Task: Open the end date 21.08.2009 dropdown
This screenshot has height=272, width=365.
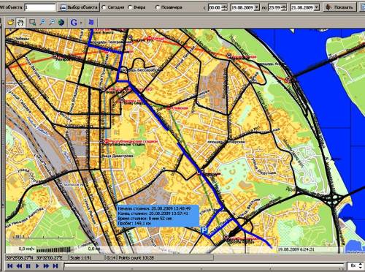Action: click(317, 7)
